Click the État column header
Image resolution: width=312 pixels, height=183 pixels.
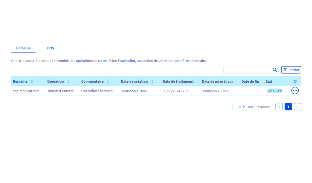pyautogui.click(x=269, y=81)
